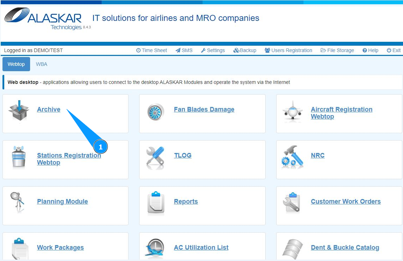Click the Fan Blades Damage turbine icon

155,112
